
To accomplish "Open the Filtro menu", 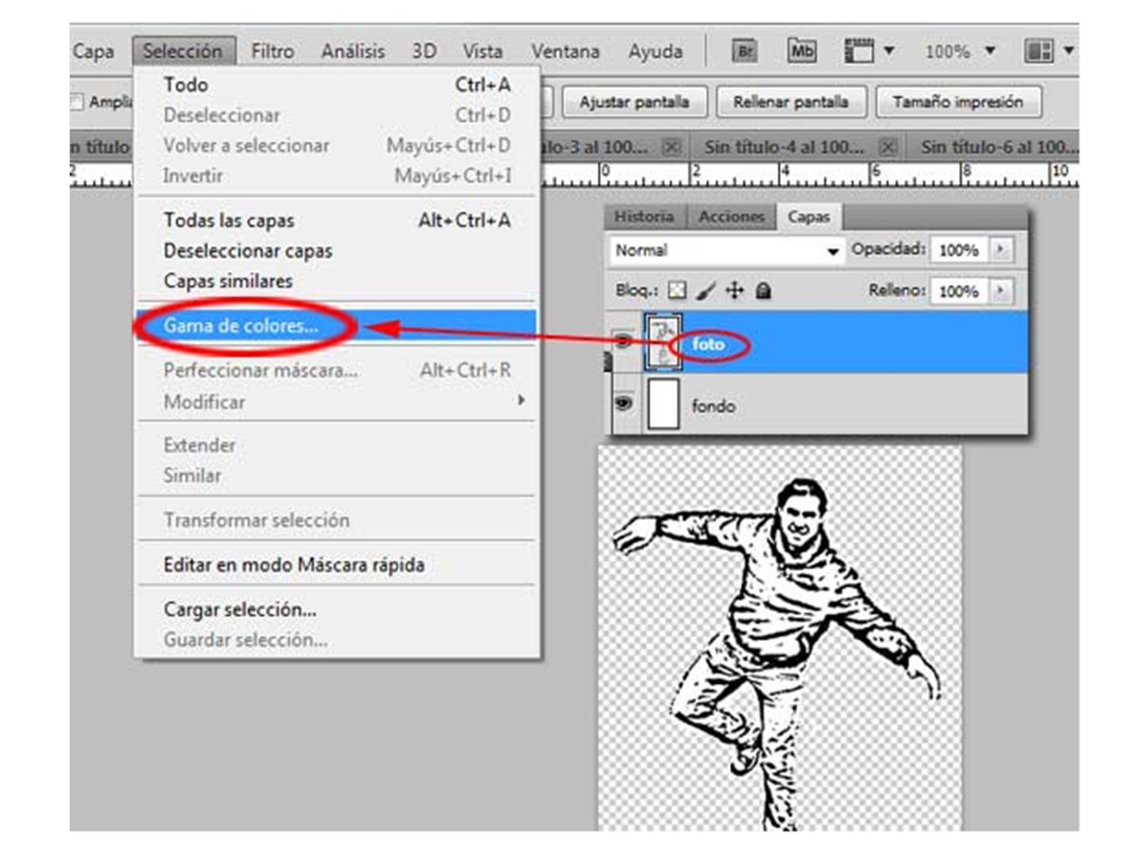I will pyautogui.click(x=272, y=51).
